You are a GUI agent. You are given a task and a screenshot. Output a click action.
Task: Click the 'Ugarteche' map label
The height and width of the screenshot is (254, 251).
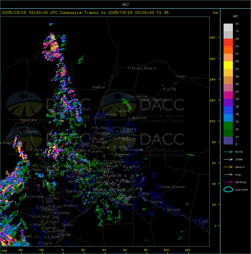click(75, 191)
